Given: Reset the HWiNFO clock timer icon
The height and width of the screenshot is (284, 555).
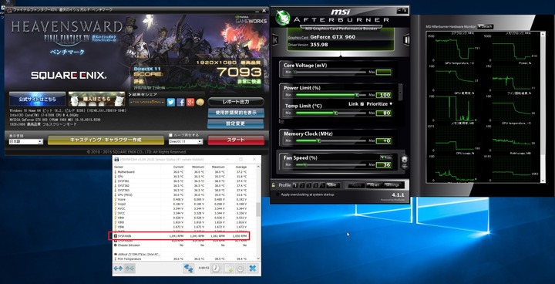Looking at the screenshot, I should coord(215,268).
